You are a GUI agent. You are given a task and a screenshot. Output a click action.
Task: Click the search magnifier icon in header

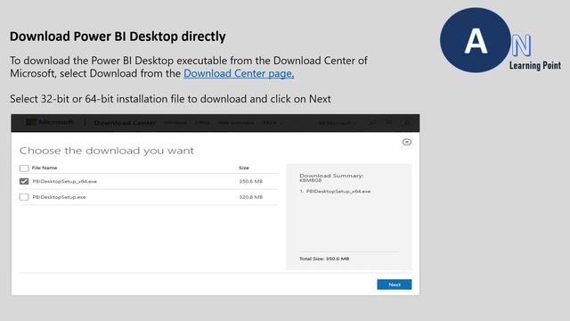(x=372, y=123)
